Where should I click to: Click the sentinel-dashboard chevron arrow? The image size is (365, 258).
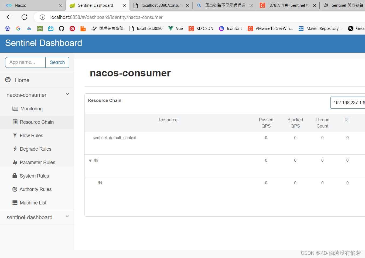[67, 217]
